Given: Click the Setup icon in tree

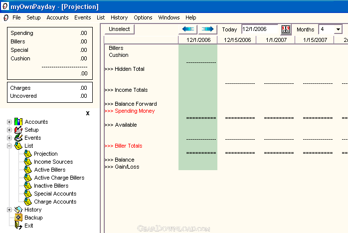Looking at the screenshot, I should pos(18,130).
